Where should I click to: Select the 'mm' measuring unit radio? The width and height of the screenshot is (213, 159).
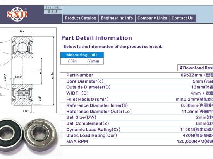pos(89,61)
